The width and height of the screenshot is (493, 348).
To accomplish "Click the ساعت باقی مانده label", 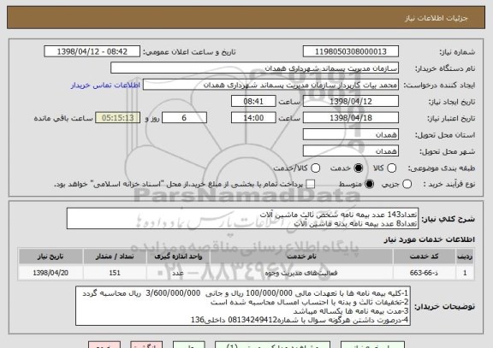I will [63, 118].
